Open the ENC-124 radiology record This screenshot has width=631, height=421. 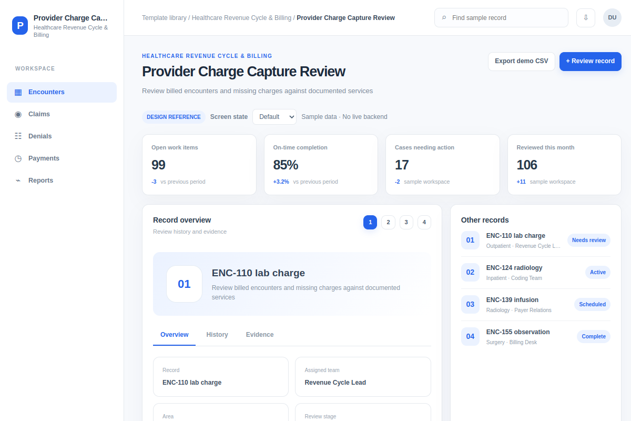click(x=536, y=272)
